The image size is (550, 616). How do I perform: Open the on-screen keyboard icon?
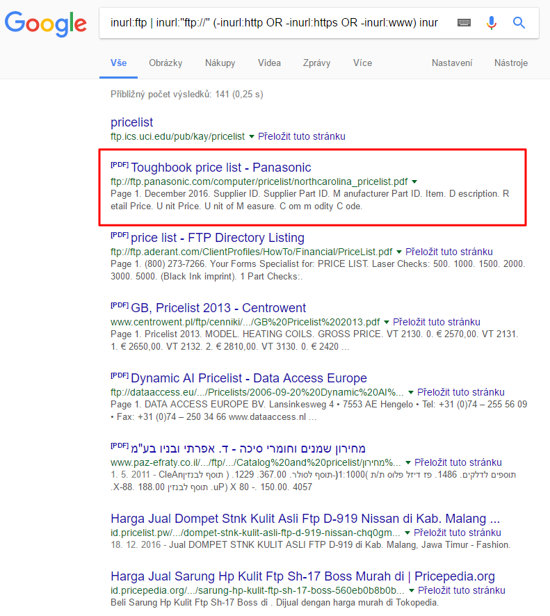(464, 23)
